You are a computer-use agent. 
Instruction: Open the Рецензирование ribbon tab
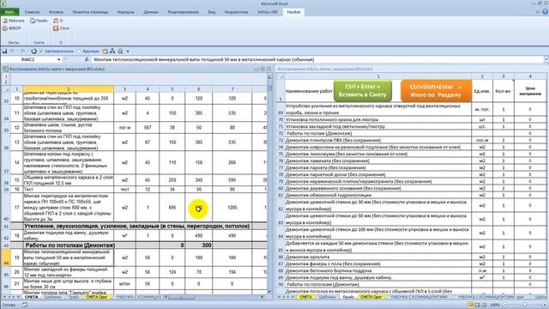click(183, 12)
